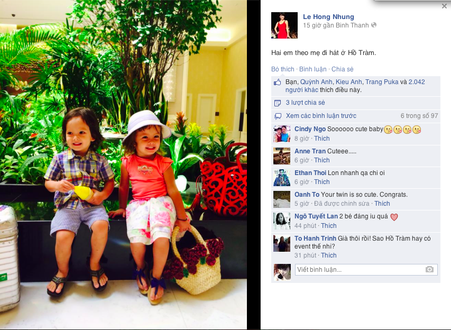Open Le Hong Nhung profile picture
The height and width of the screenshot is (330, 451).
click(284, 25)
